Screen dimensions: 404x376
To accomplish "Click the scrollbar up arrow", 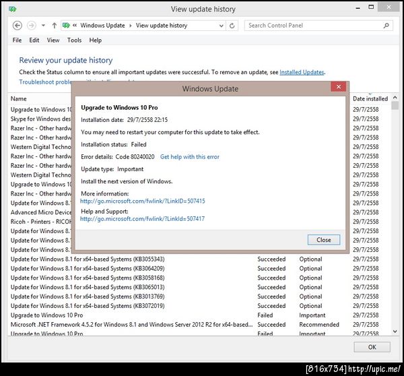I will coord(395,98).
